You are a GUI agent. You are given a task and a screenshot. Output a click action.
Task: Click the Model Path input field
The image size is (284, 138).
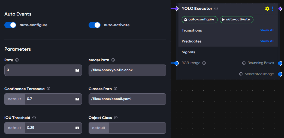tap(127, 70)
